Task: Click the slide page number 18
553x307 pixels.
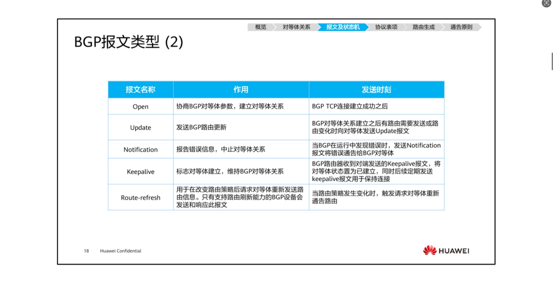Action: [x=86, y=251]
